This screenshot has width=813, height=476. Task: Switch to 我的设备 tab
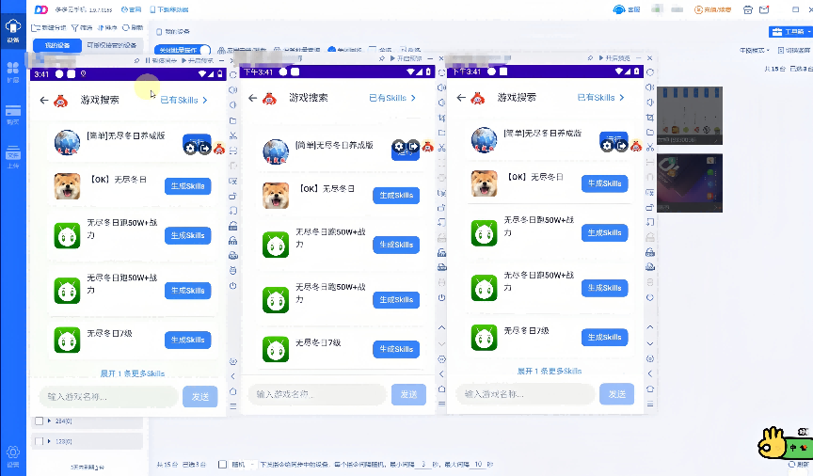coord(57,46)
